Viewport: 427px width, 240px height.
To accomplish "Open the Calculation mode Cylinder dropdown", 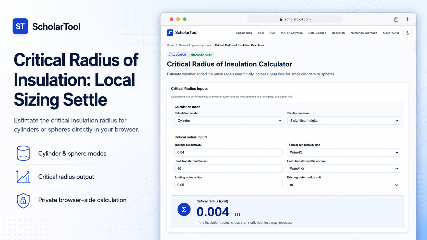I will click(229, 121).
